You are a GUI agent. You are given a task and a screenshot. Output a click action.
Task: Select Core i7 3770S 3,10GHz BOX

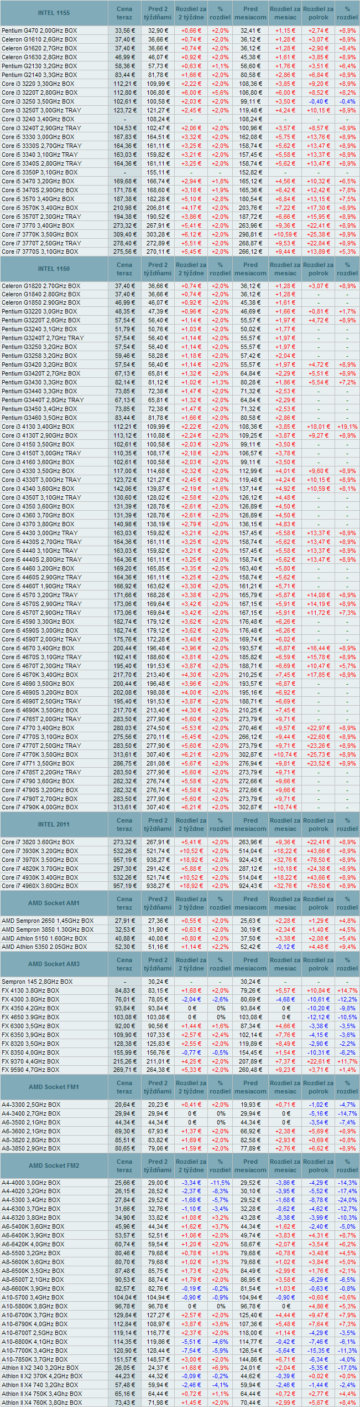pos(40,251)
